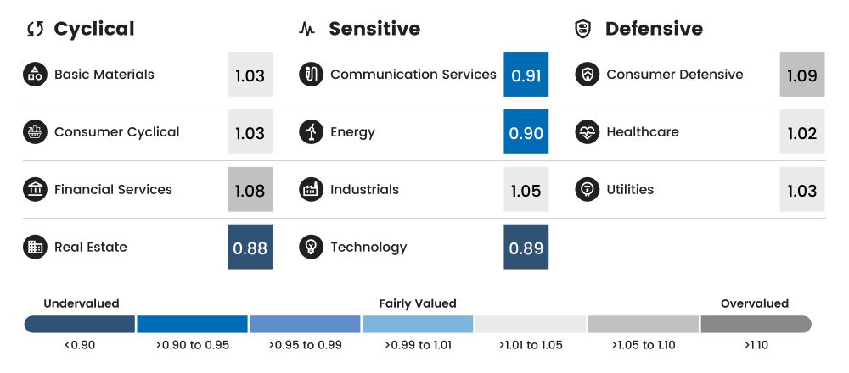Click the Basic Materials sector icon
849x373 pixels.
(35, 75)
